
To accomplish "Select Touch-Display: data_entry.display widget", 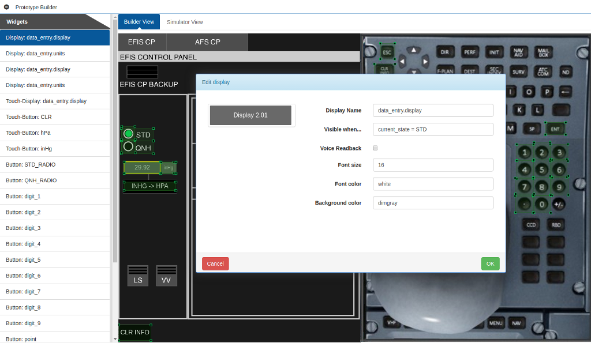I will (55, 101).
